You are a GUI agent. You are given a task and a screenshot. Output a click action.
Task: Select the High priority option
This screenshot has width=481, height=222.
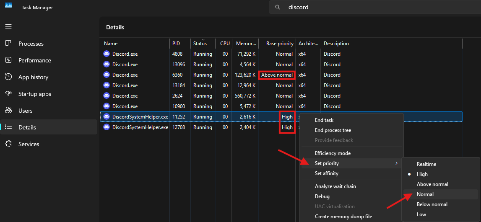click(x=440, y=174)
